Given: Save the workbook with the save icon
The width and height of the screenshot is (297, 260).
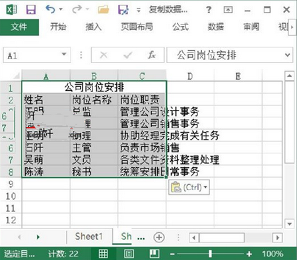Looking at the screenshot, I should (x=31, y=10).
